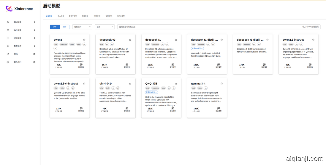Click the rocket icon for 启动模型
The image size is (326, 165).
[x=8, y=22]
